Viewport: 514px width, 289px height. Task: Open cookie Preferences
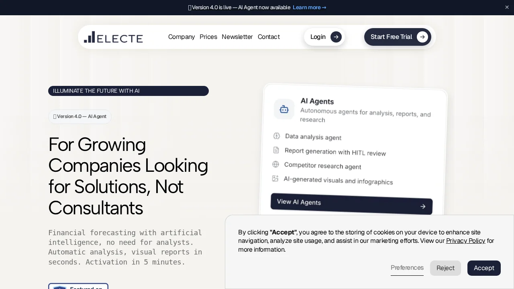click(407, 268)
